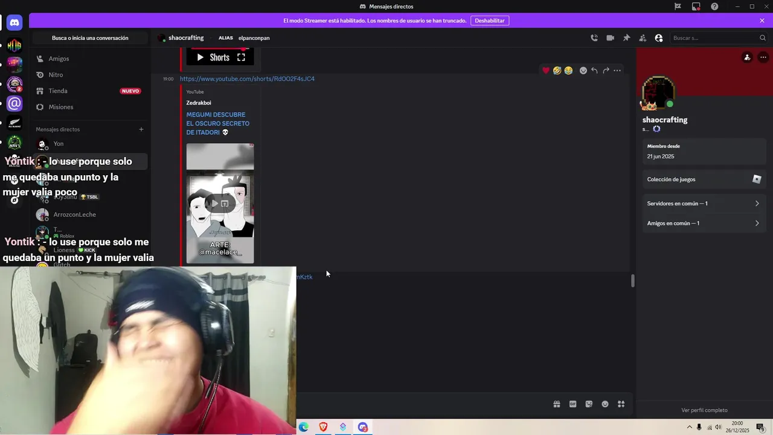
Task: Start a voice call with shaocrafting
Action: tap(594, 38)
